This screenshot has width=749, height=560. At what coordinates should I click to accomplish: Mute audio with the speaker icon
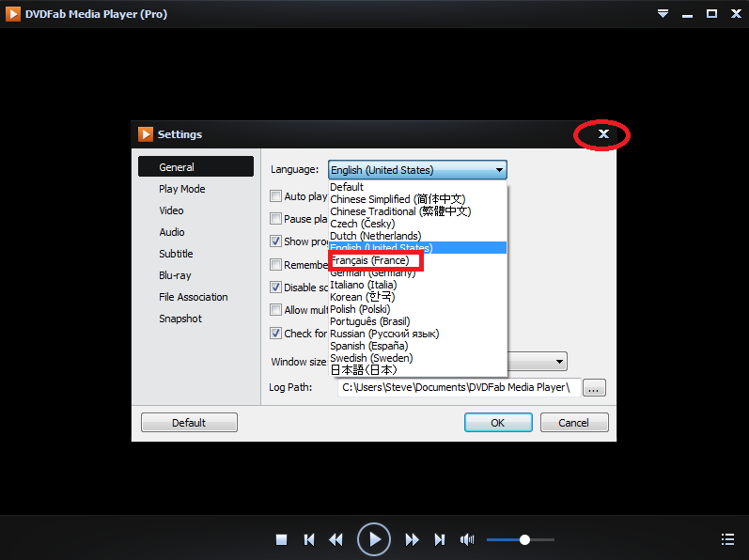[x=467, y=539]
